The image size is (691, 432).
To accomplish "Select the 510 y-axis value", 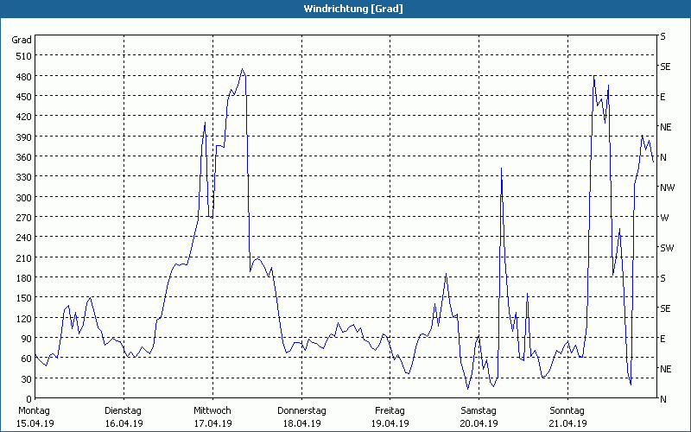I will (24, 56).
